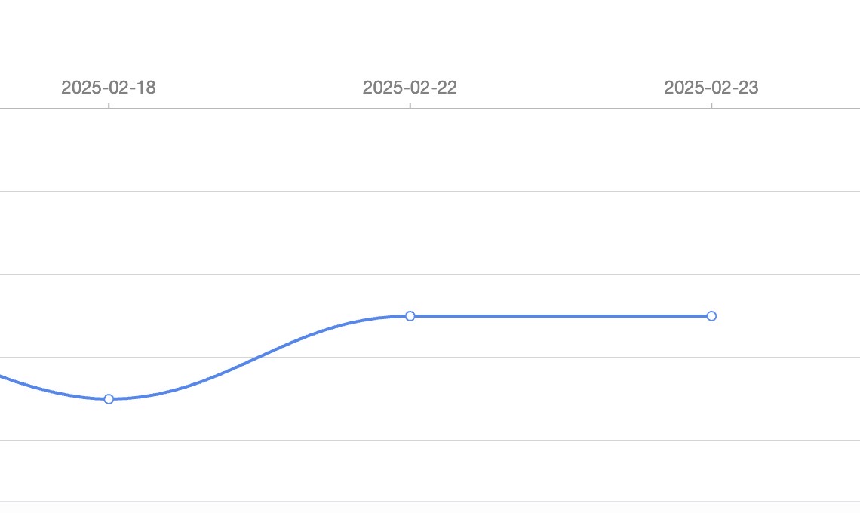The width and height of the screenshot is (860, 513).
Task: Click the tick mark beneath 2025-02-23 label
Action: (x=711, y=105)
